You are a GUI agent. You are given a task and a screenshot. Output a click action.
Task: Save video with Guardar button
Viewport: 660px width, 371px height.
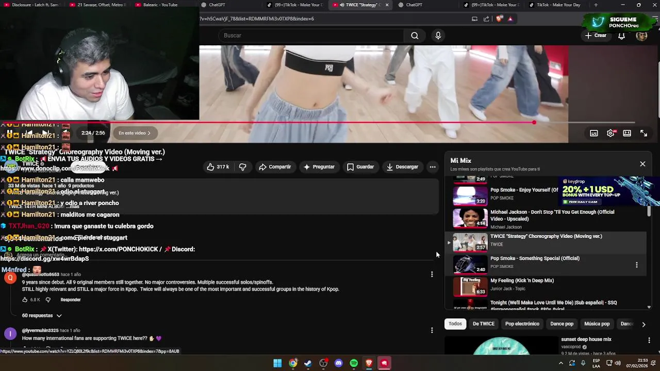[360, 167]
